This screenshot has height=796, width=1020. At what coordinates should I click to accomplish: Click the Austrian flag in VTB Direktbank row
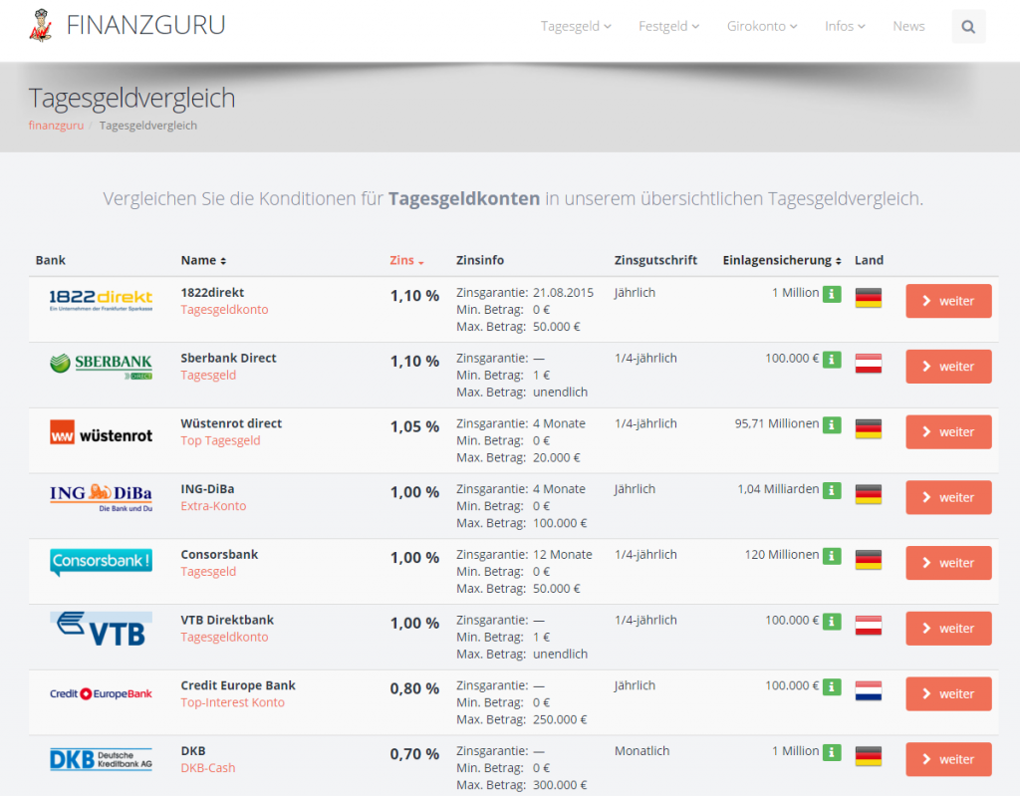(869, 625)
